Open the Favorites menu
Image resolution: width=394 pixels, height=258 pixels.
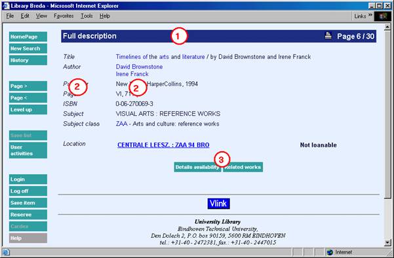64,16
